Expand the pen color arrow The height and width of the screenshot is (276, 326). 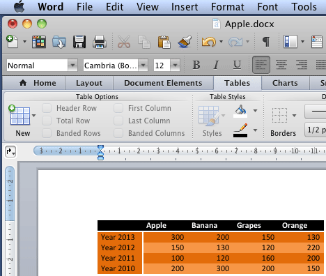[255, 130]
